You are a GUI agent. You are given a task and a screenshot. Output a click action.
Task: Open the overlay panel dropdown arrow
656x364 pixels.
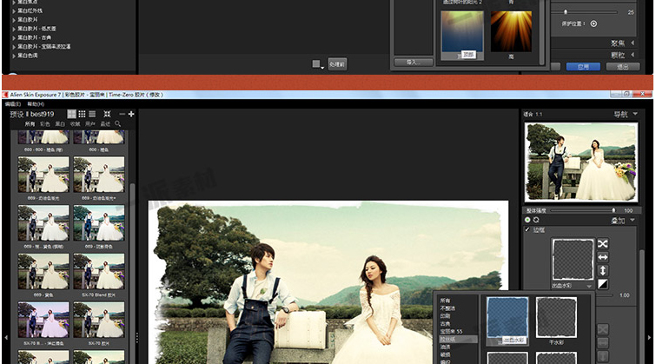[633, 220]
